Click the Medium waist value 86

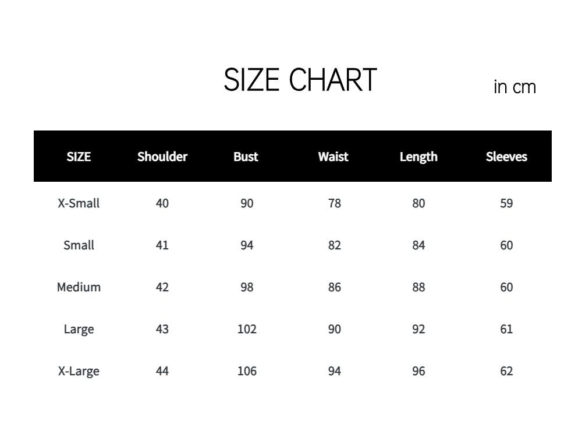(x=334, y=287)
